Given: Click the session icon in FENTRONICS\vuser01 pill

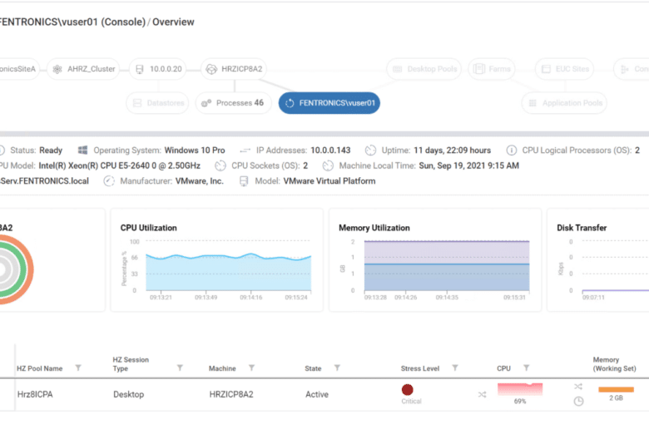Looking at the screenshot, I should pyautogui.click(x=290, y=103).
